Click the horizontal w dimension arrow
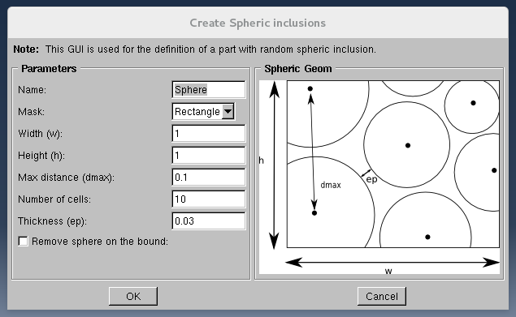Screen dimensions: 516x317 [392, 263]
